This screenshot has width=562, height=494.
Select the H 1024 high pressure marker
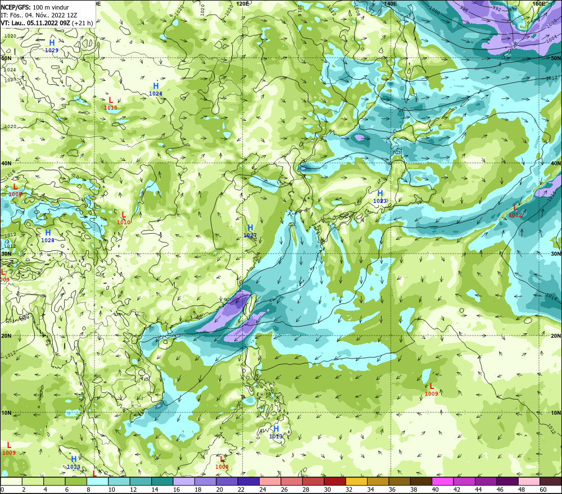[x=156, y=89]
